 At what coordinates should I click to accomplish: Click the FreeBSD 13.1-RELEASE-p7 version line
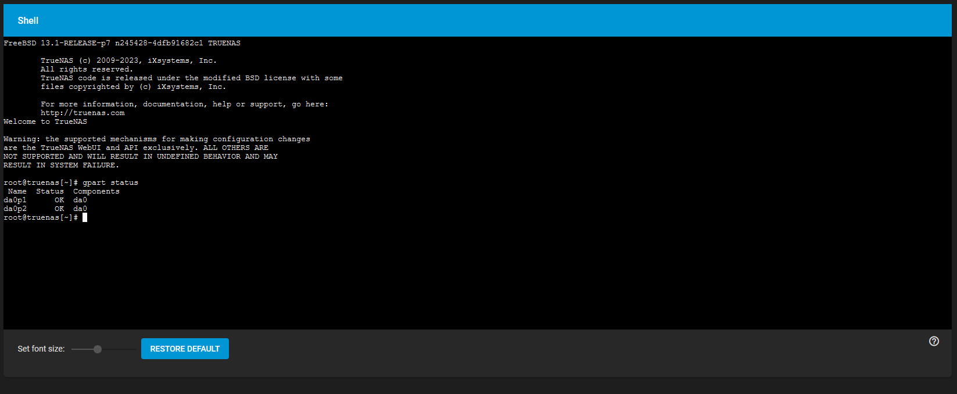click(122, 43)
